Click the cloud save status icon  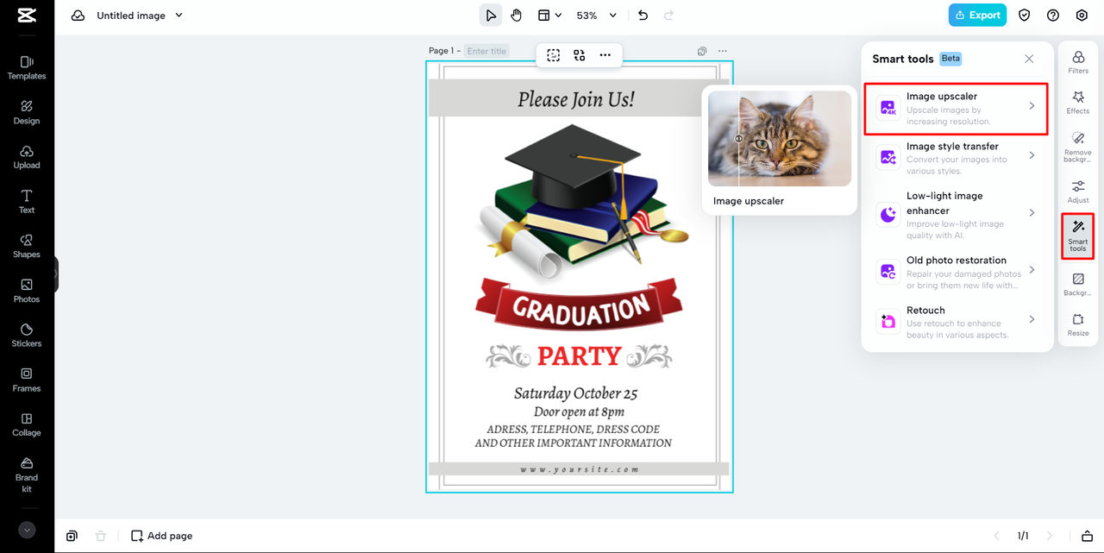78,16
